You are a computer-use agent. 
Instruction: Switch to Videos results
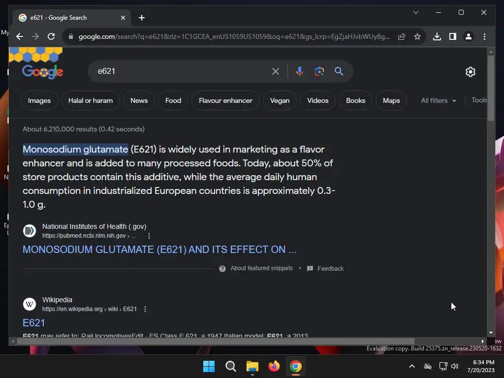pos(317,100)
